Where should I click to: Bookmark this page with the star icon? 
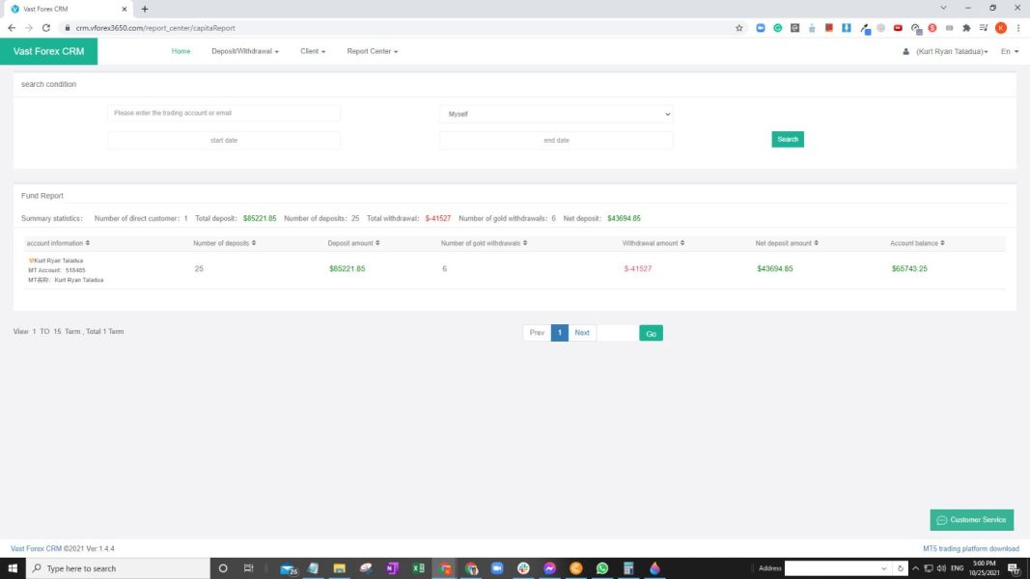point(739,28)
